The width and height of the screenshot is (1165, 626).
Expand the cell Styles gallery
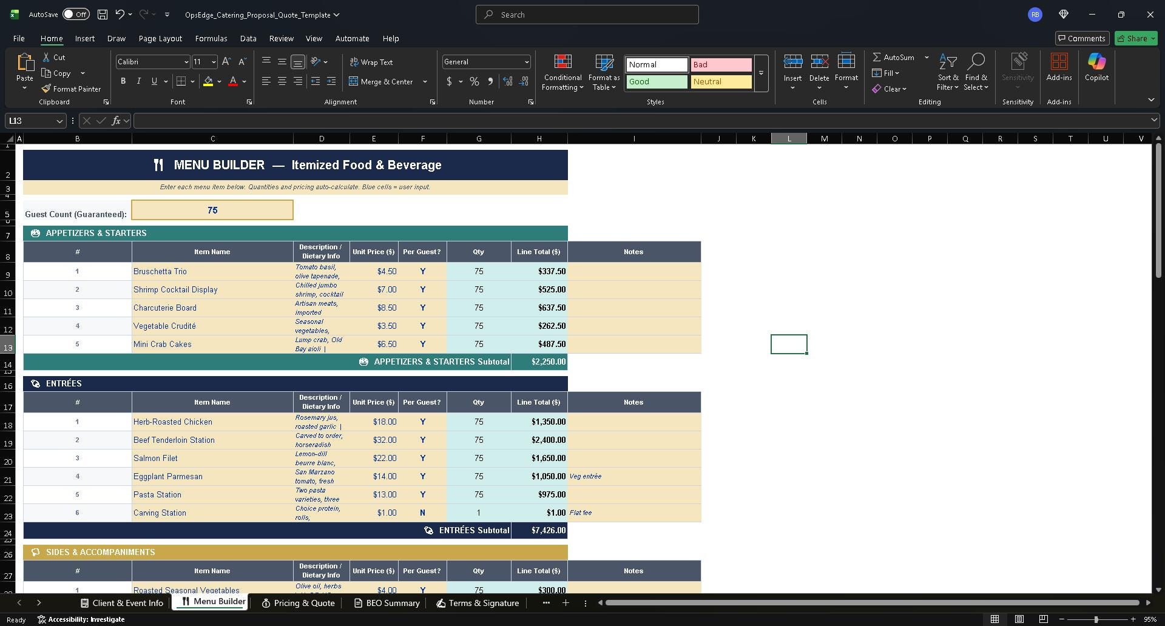pyautogui.click(x=761, y=73)
